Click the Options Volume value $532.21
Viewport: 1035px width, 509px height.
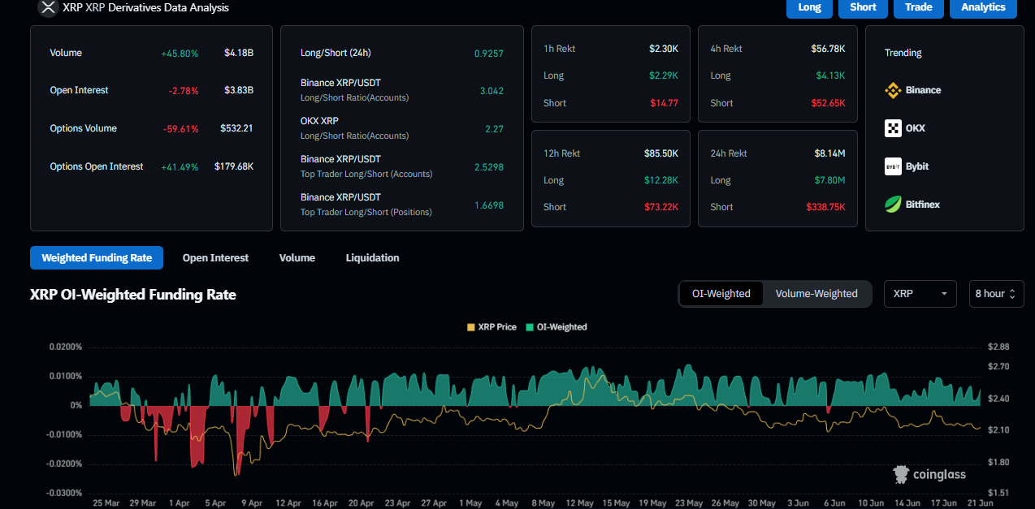pyautogui.click(x=236, y=128)
